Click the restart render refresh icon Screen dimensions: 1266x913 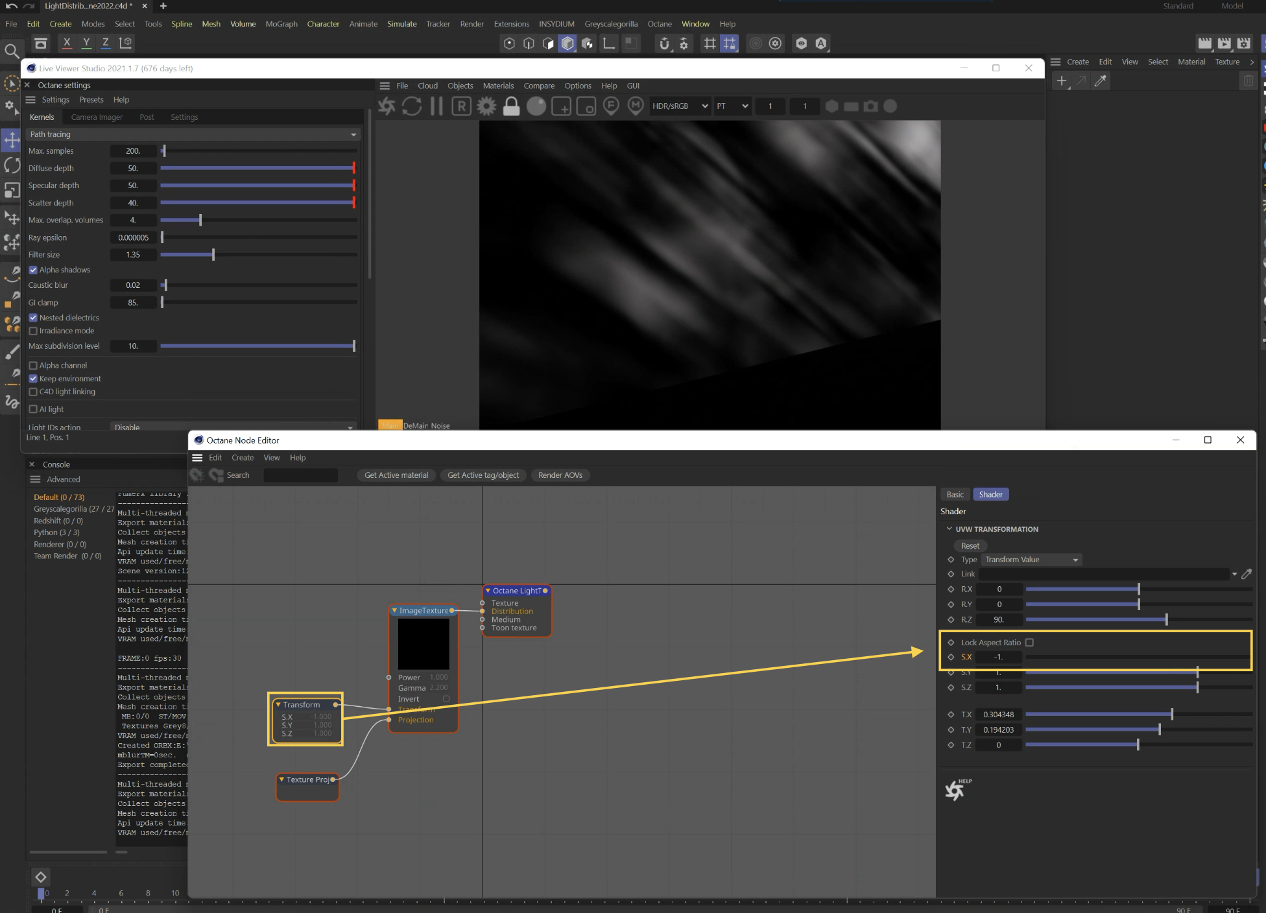click(x=412, y=106)
